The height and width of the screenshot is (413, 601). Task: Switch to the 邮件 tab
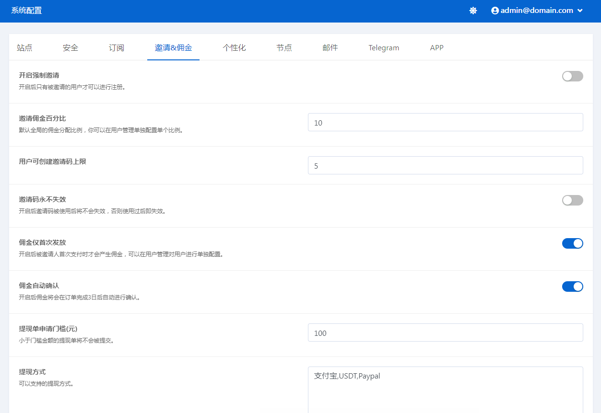point(330,47)
